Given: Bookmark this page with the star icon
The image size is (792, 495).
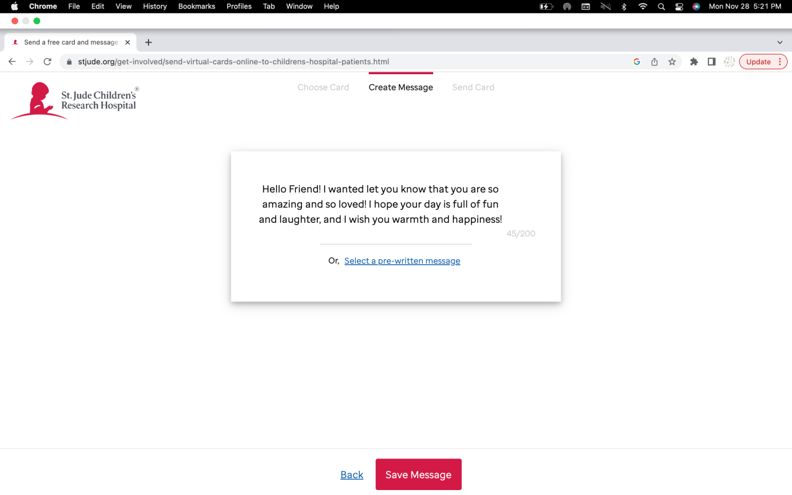Looking at the screenshot, I should [x=672, y=62].
